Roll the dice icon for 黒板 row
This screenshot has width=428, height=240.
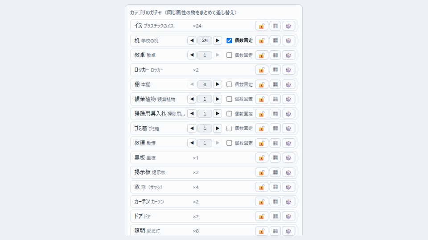(288, 158)
